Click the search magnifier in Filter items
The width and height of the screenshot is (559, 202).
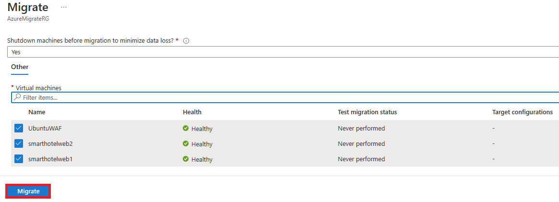17,97
